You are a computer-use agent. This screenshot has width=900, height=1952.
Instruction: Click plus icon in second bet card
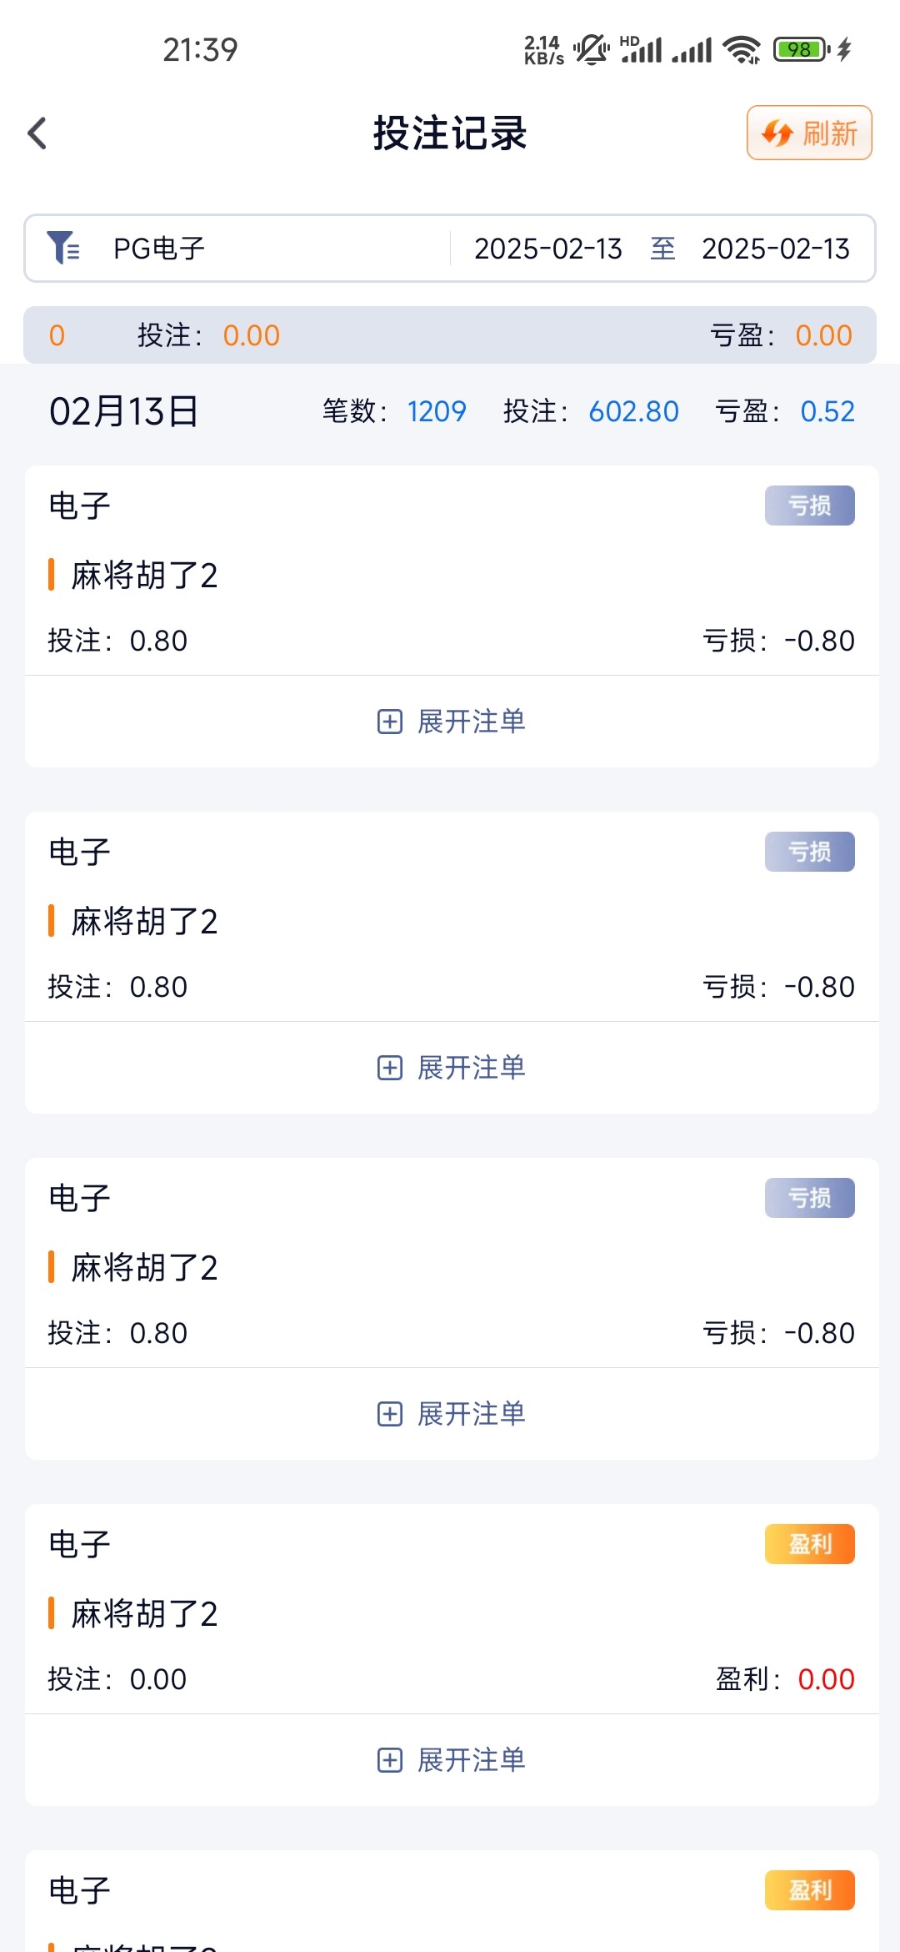[390, 1068]
